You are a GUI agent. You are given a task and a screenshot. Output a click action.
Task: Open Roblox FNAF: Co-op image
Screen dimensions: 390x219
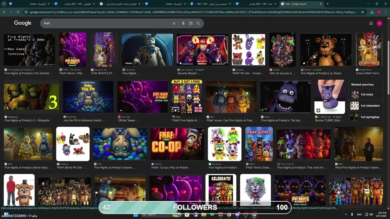coord(177,144)
